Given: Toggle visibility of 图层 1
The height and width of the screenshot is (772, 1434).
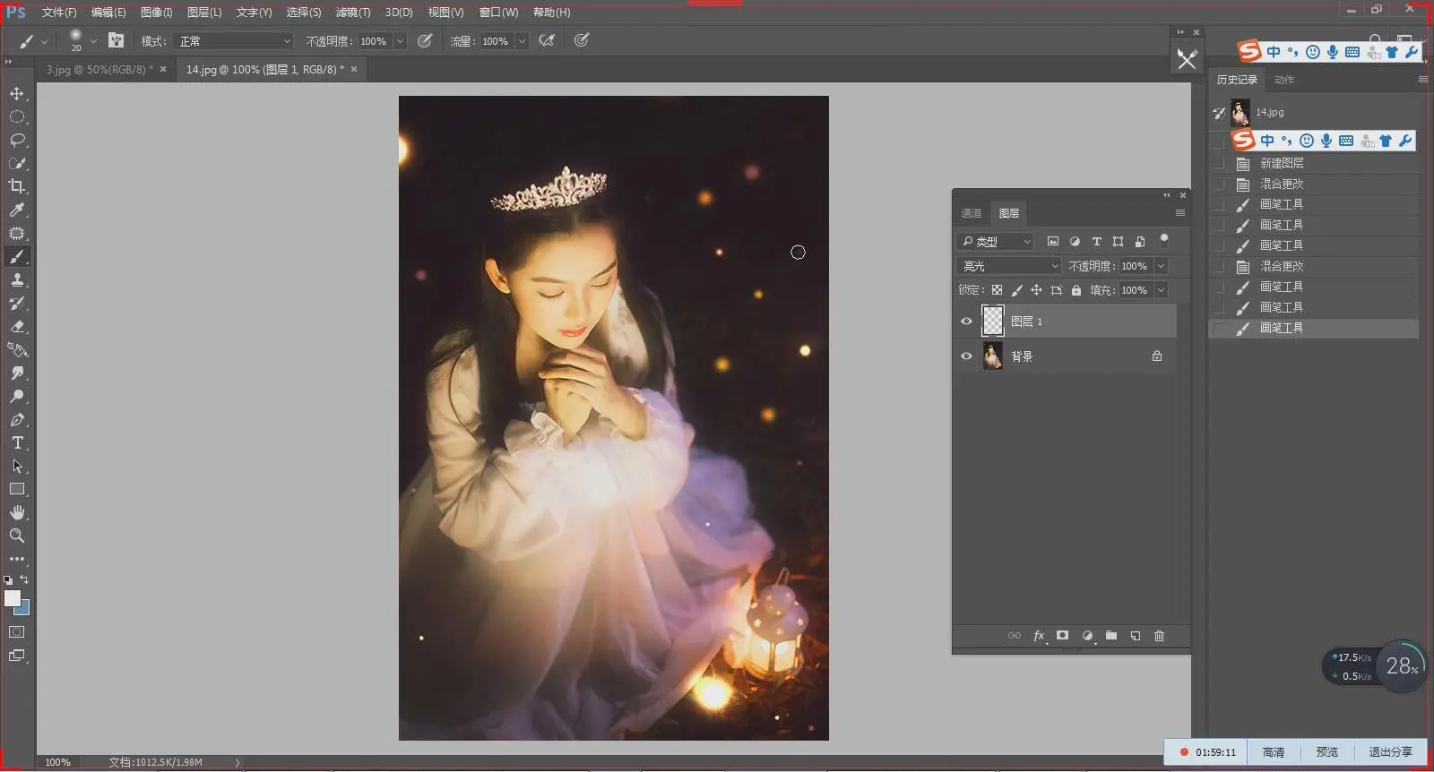Looking at the screenshot, I should tap(966, 321).
